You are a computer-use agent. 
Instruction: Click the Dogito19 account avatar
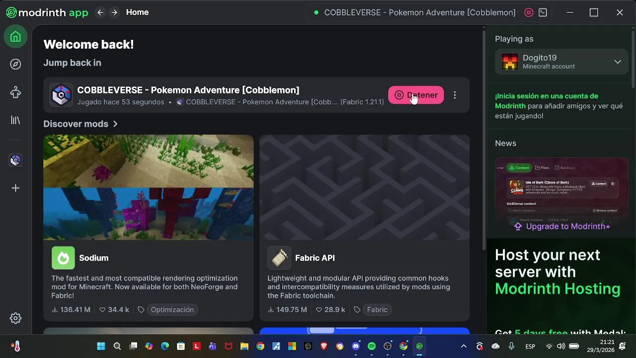tap(510, 62)
